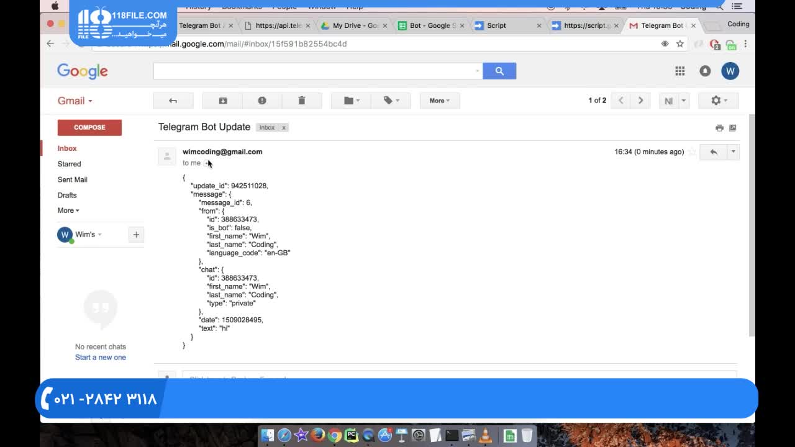The height and width of the screenshot is (447, 795).
Task: Star the Telegram Bot Update email
Action: tap(692, 152)
